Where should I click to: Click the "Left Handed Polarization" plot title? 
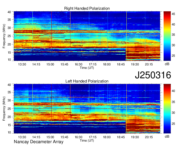[87, 81]
